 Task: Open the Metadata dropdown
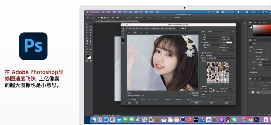(220, 58)
